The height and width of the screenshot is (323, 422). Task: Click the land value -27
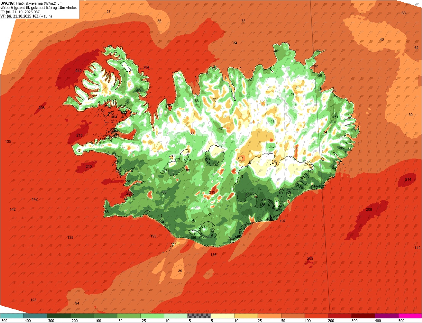click(291, 95)
